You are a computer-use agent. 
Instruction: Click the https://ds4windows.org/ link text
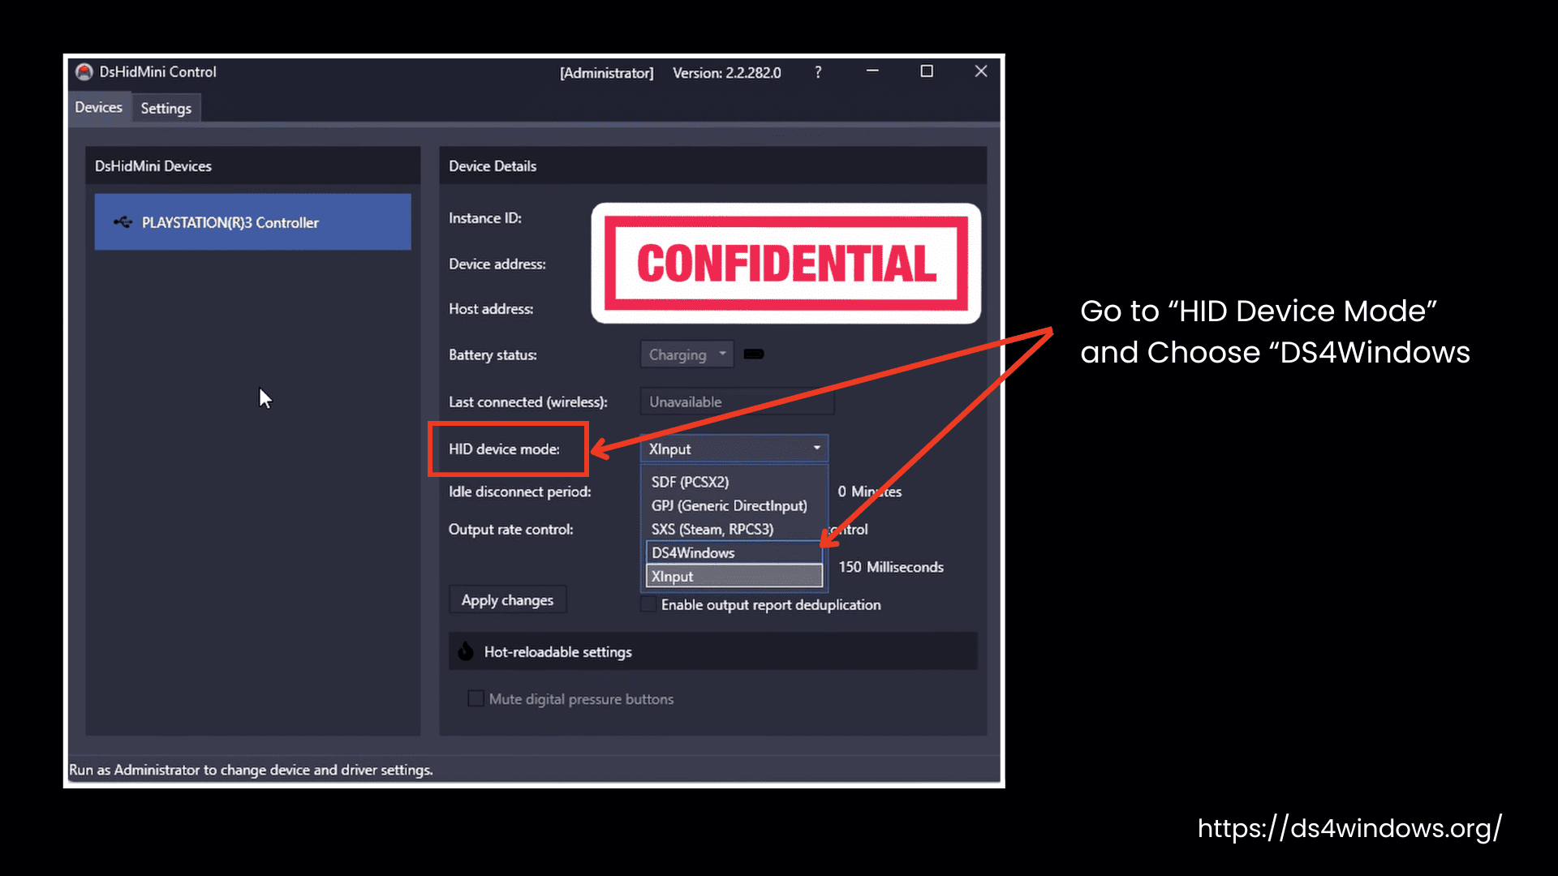(x=1349, y=828)
